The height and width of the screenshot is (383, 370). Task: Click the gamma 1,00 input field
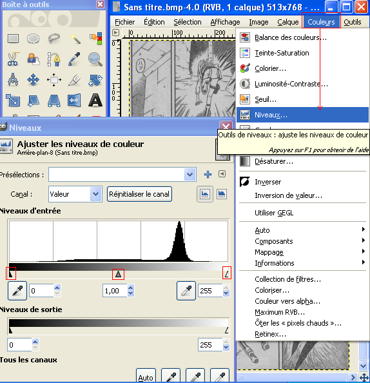click(115, 291)
